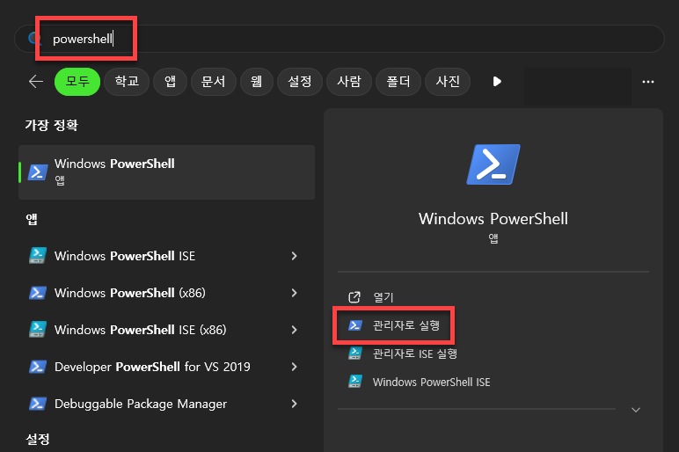The height and width of the screenshot is (452, 679).
Task: Click the 관리자로 실행 PowerShell icon
Action: [355, 325]
